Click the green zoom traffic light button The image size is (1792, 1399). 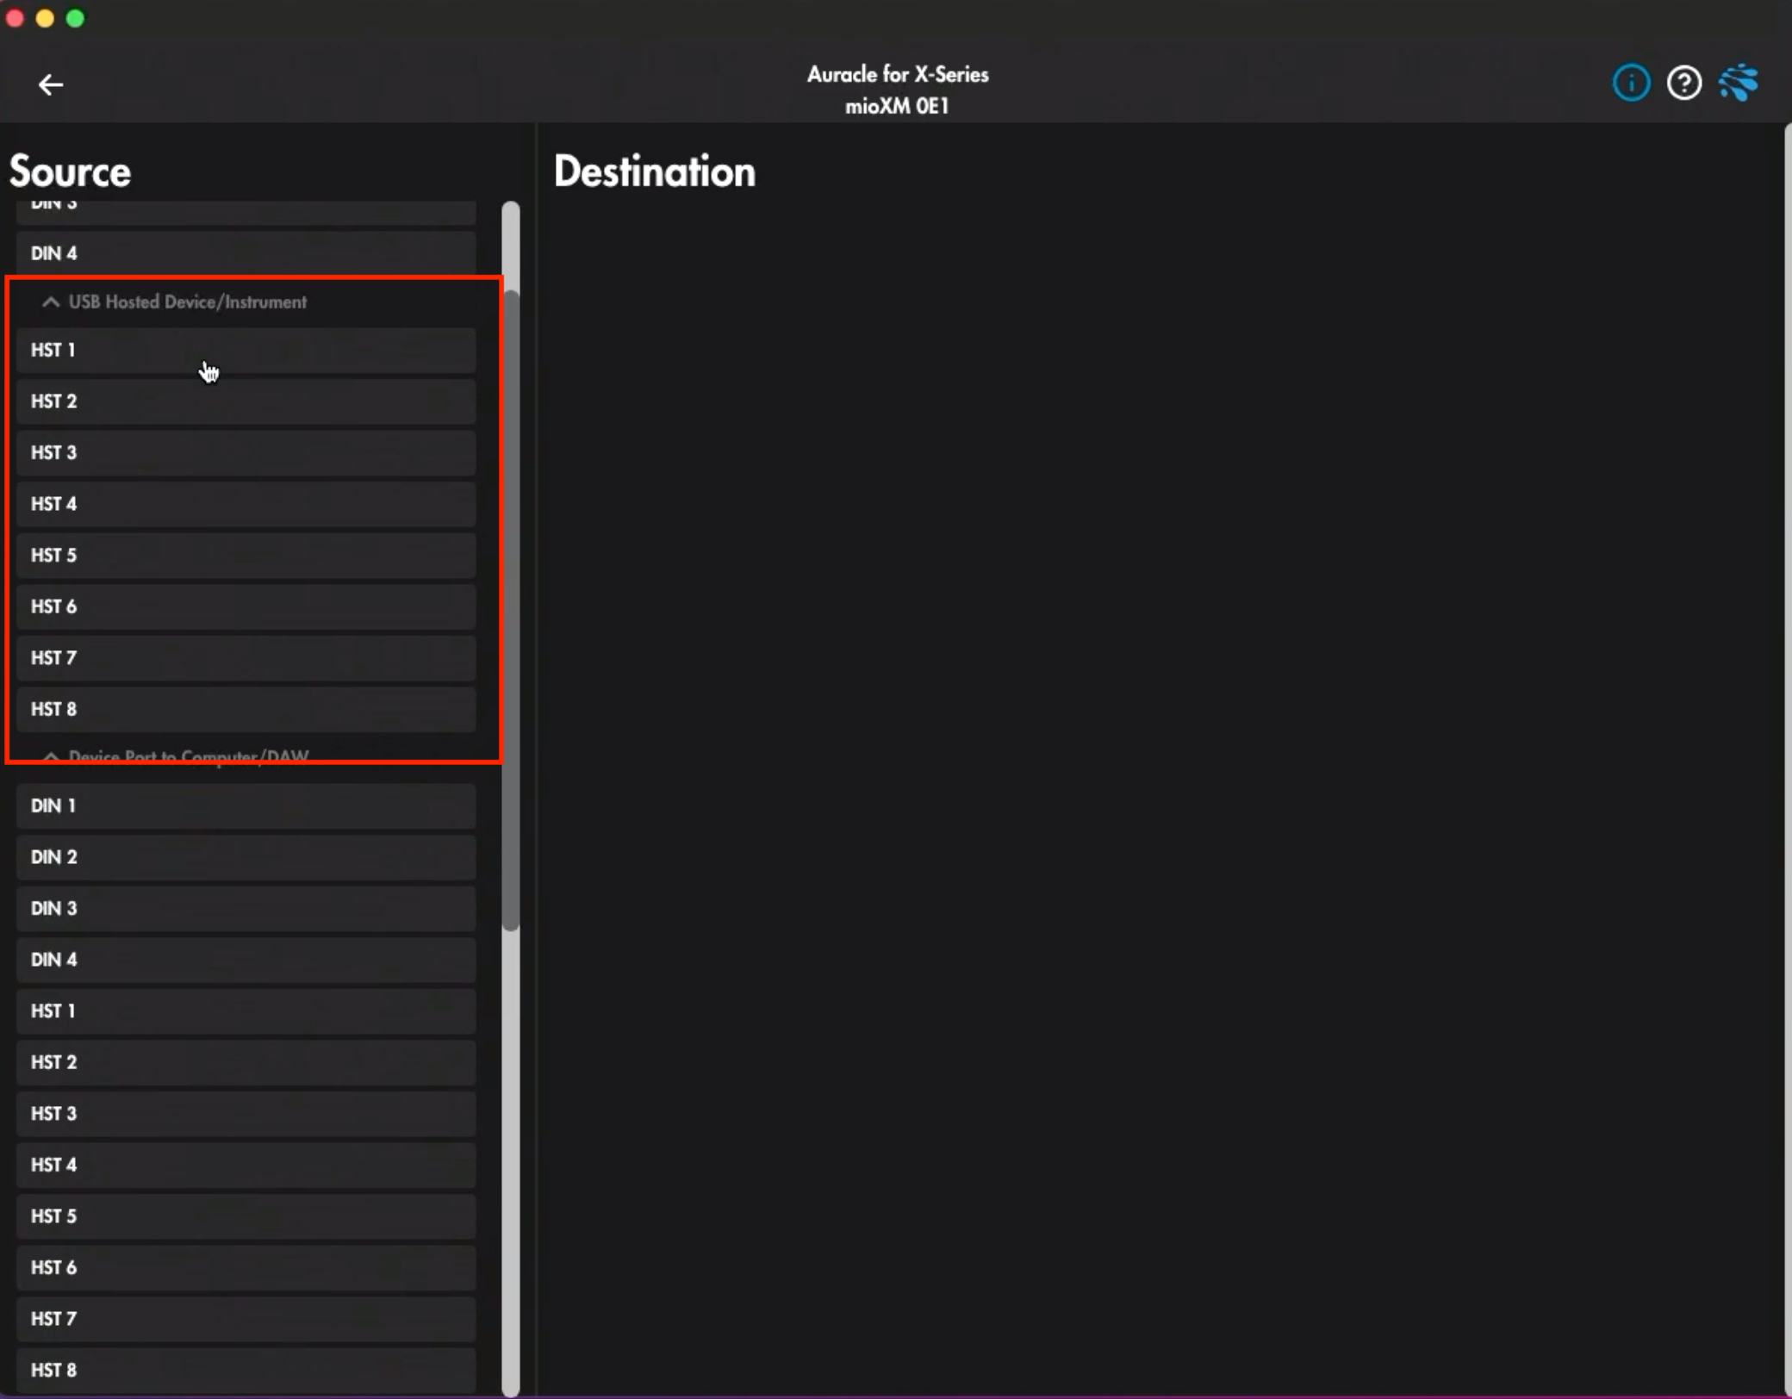[x=76, y=17]
